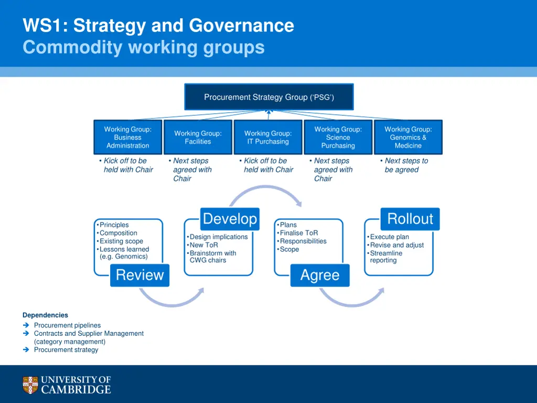The width and height of the screenshot is (537, 403).
Task: Click 'Next steps agreed with Chair' under Science Purchasing
Action: click(x=331, y=169)
